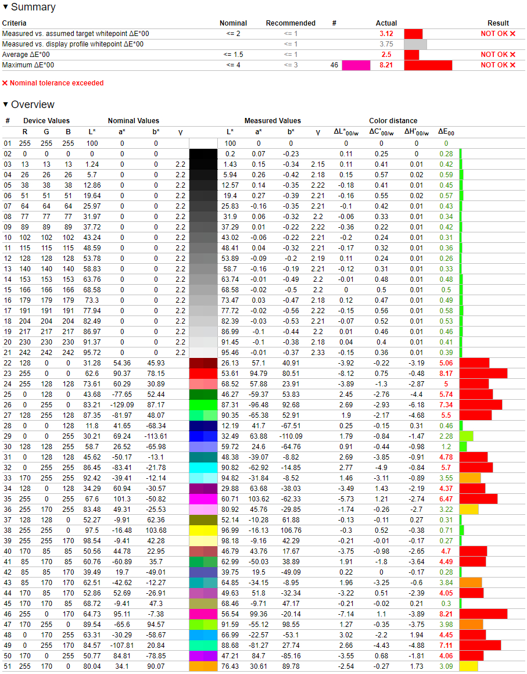527x674 pixels.
Task: Click the navy swatch of patch 28
Action: 203,426
